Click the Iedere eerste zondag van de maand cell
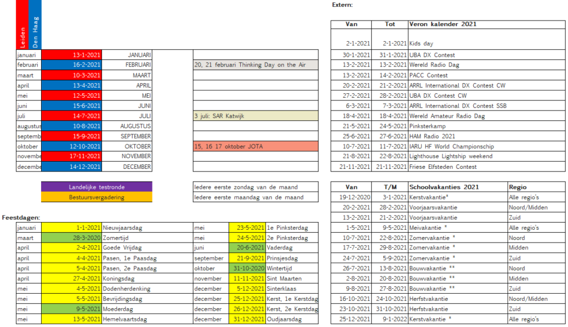Image resolution: width=568 pixels, height=327 pixels. (x=255, y=187)
